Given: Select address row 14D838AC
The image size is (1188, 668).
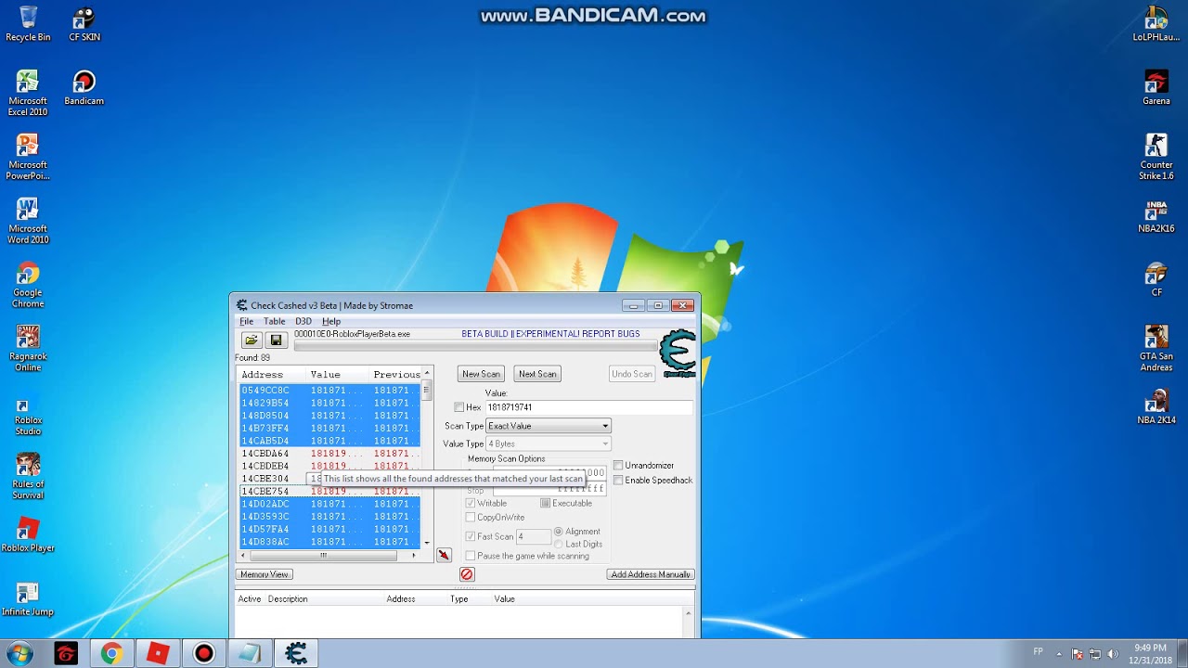Looking at the screenshot, I should pyautogui.click(x=329, y=542).
